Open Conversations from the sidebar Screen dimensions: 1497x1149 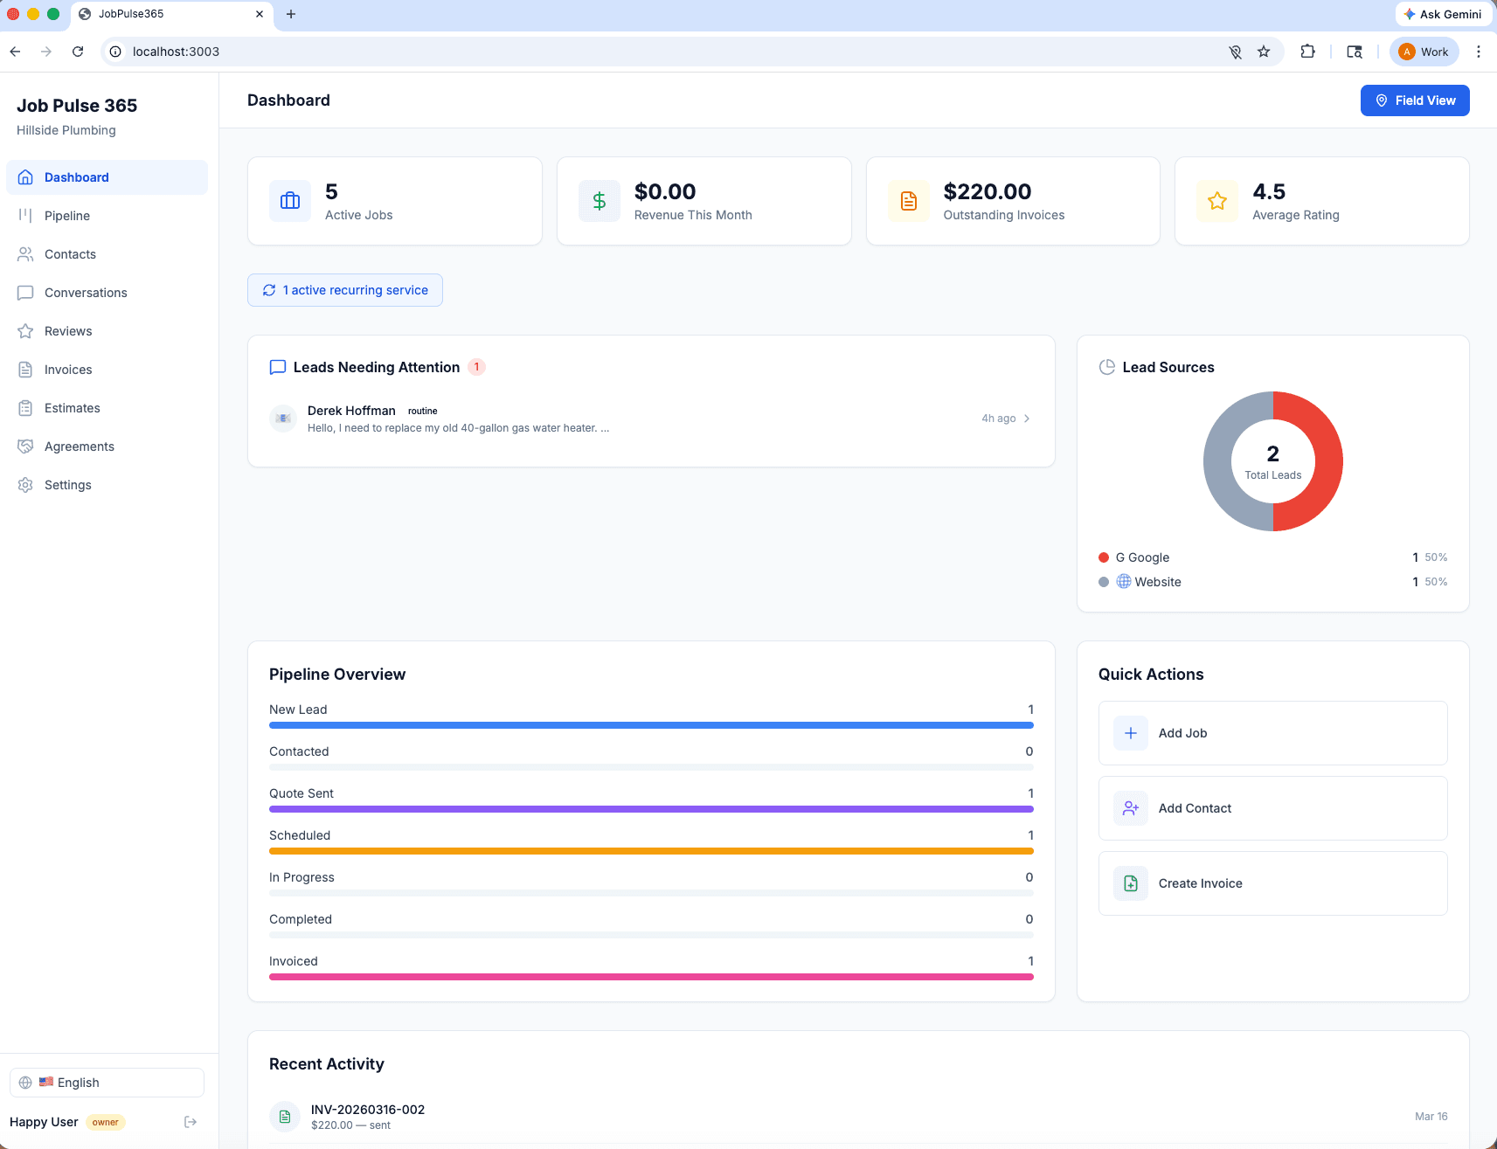(86, 292)
